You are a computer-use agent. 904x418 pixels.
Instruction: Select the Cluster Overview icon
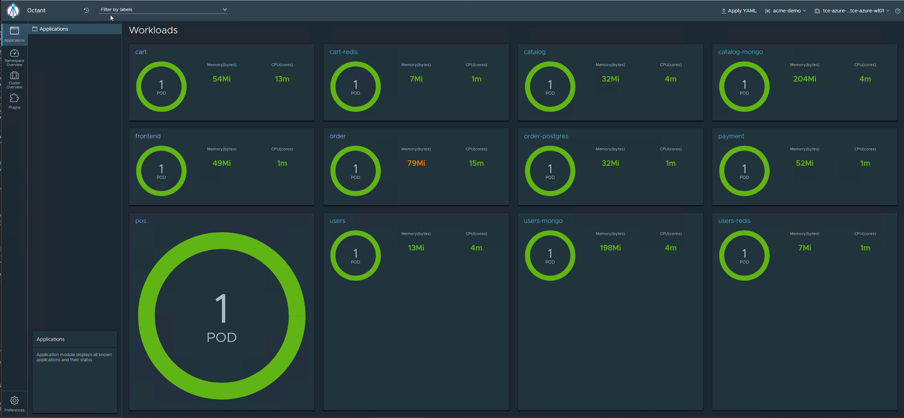(x=14, y=79)
